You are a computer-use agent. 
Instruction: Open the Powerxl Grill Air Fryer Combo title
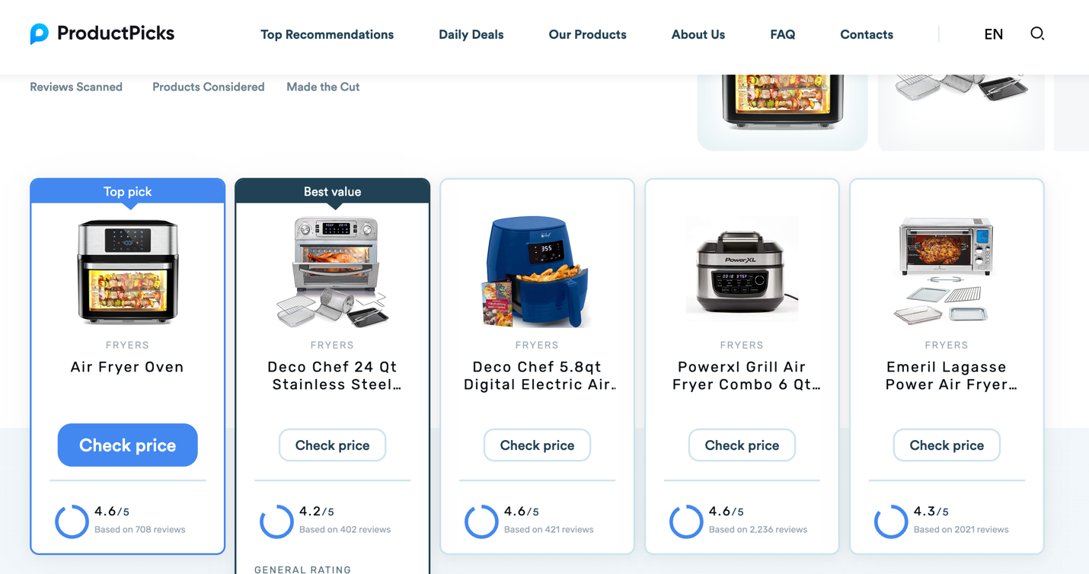(x=742, y=375)
